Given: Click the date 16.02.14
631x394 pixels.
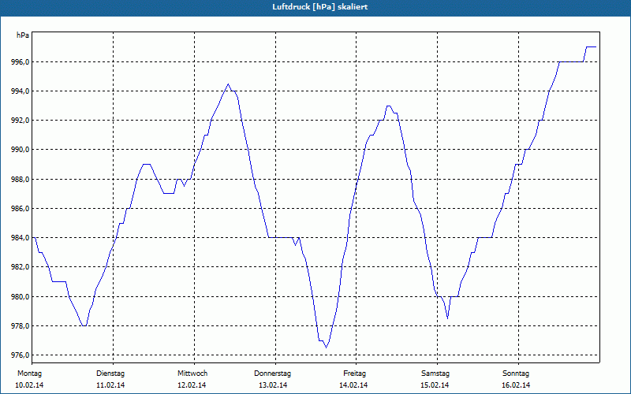Looking at the screenshot, I should coord(516,385).
